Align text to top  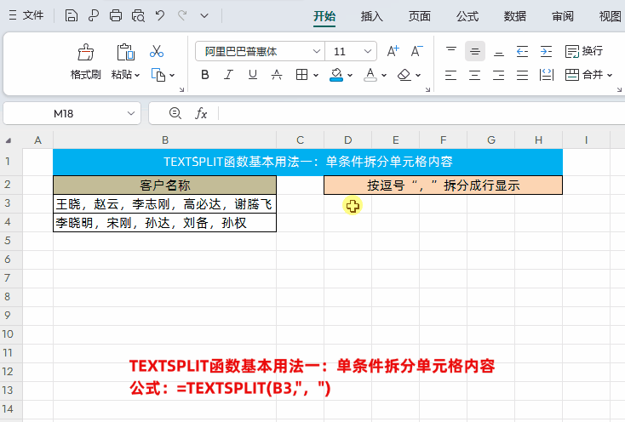[x=451, y=51]
